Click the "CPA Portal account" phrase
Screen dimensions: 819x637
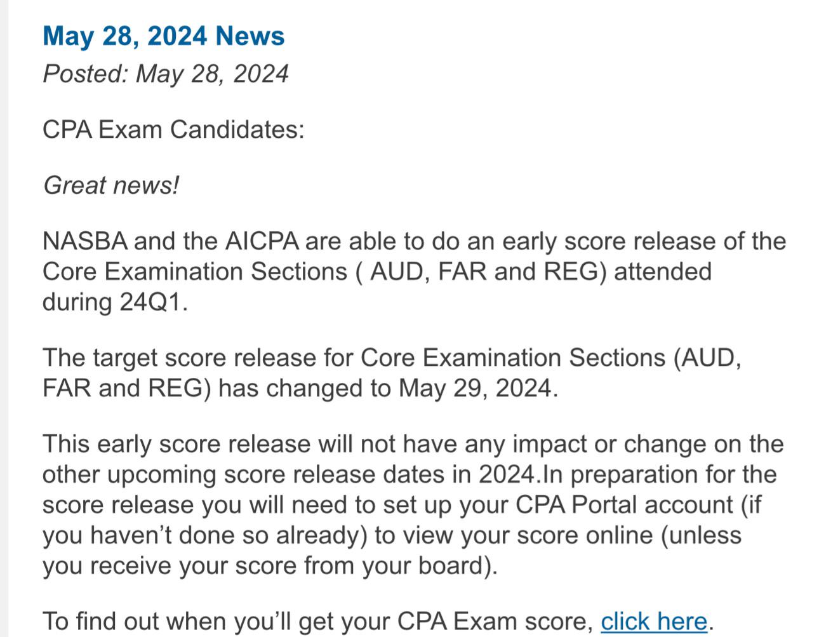point(624,505)
